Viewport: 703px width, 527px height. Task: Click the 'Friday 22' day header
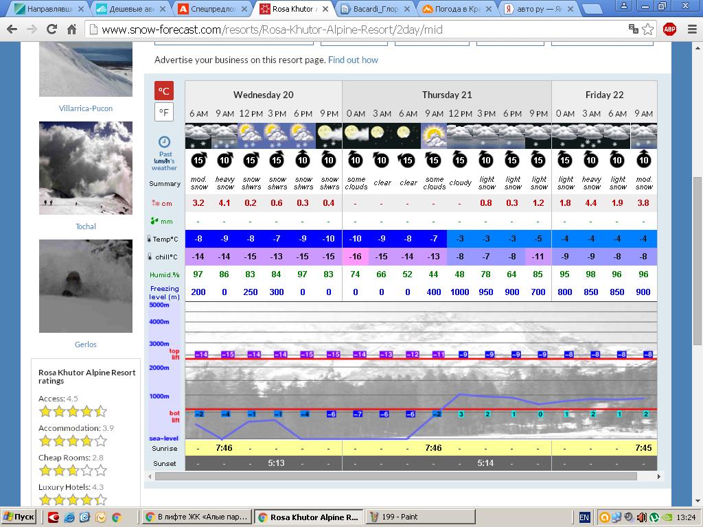[604, 95]
